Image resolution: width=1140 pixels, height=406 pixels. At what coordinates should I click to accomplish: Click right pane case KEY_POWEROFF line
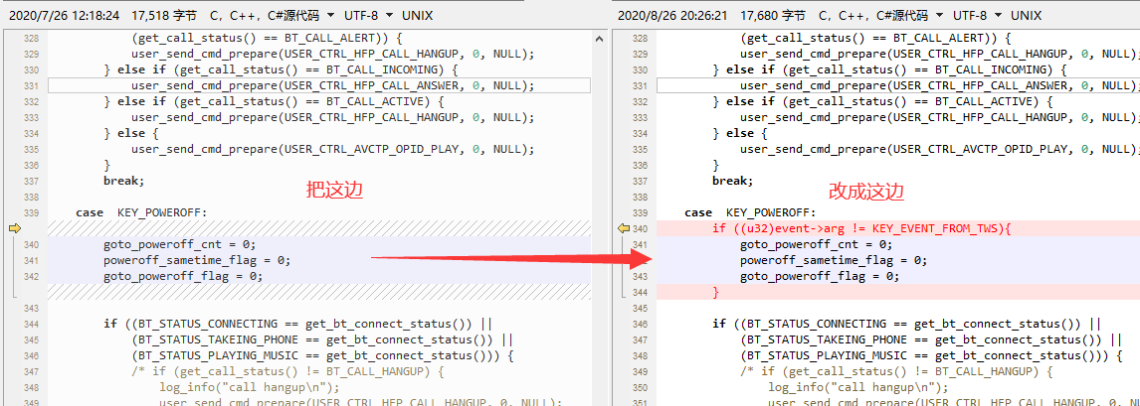click(750, 212)
